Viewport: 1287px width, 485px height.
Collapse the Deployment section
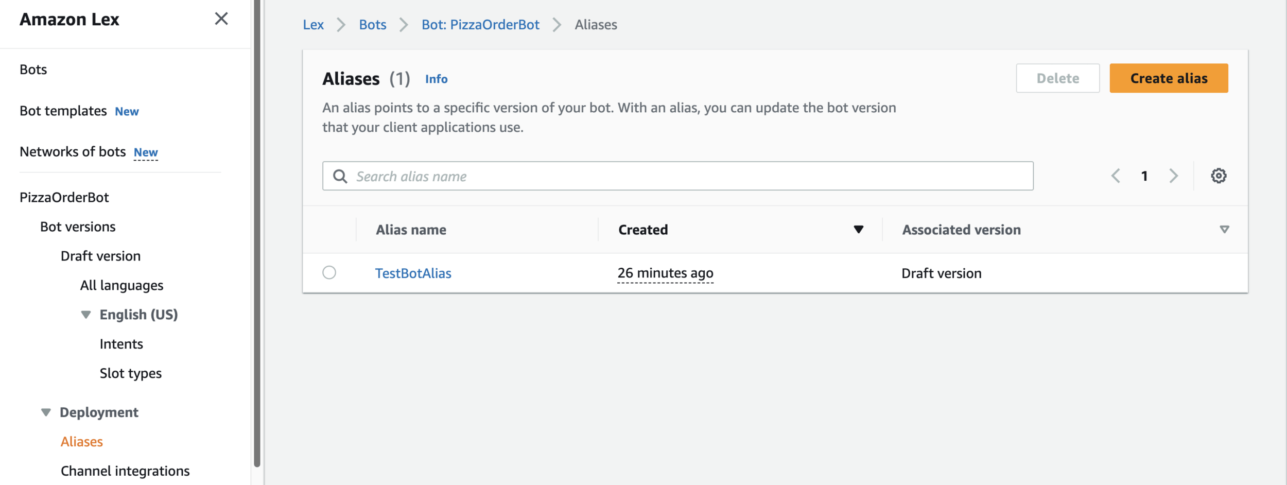point(46,412)
